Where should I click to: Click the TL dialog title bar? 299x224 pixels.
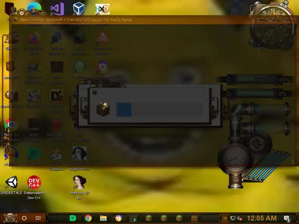149,92
